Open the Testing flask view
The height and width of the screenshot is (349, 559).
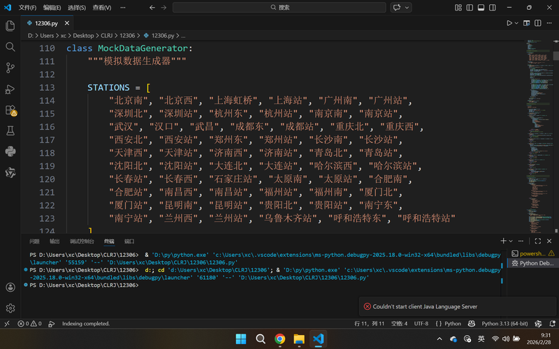point(10,131)
